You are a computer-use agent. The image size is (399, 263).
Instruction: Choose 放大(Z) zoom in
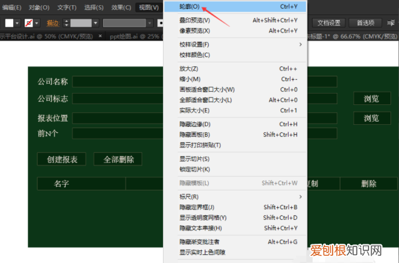235,68
